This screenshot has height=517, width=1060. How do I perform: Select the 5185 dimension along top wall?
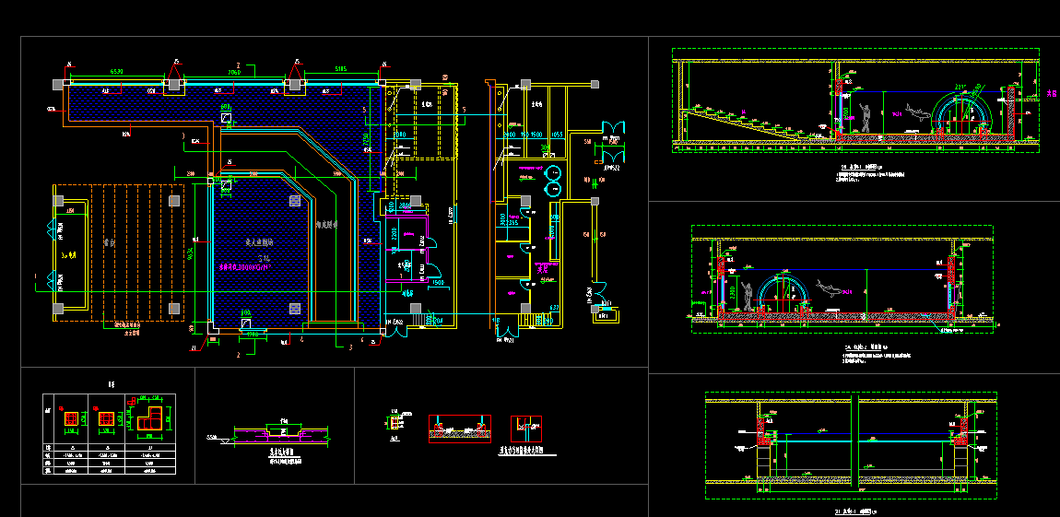coord(340,70)
